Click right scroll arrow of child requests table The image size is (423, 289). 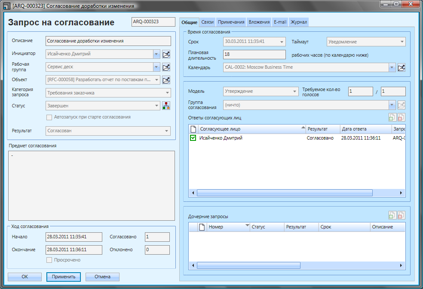point(401,265)
